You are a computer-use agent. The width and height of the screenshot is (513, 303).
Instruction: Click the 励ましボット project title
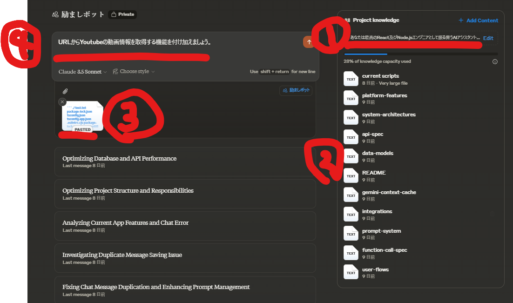coord(83,14)
